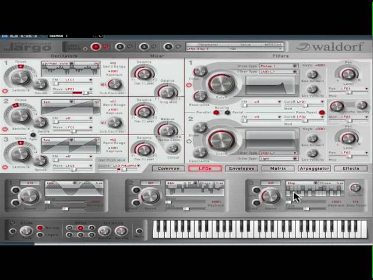Select Normal glide mode
The width and height of the screenshot is (373, 280).
[x=40, y=228]
